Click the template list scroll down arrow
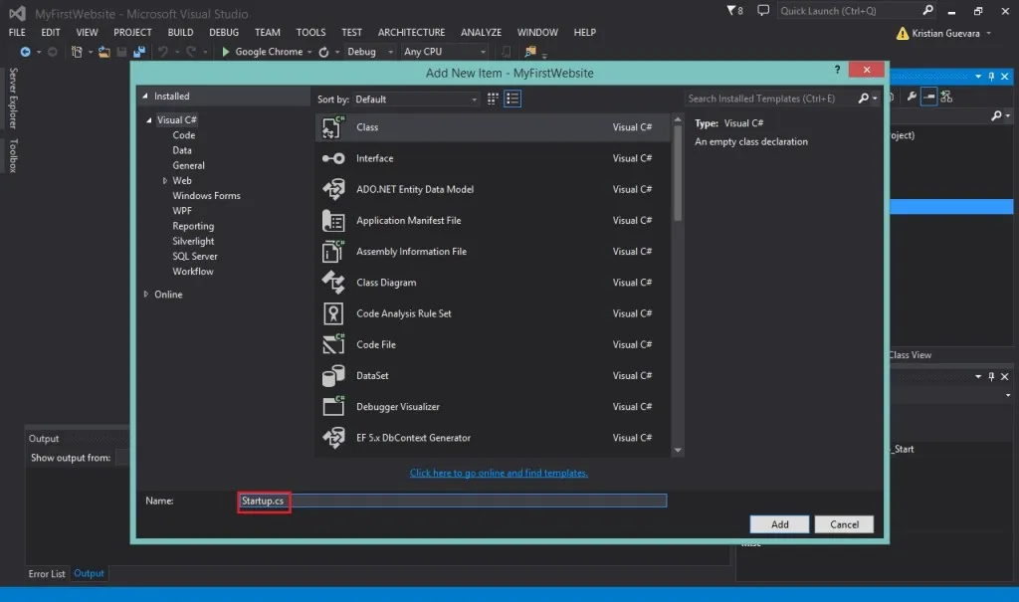Viewport: 1019px width, 602px height. click(x=678, y=450)
